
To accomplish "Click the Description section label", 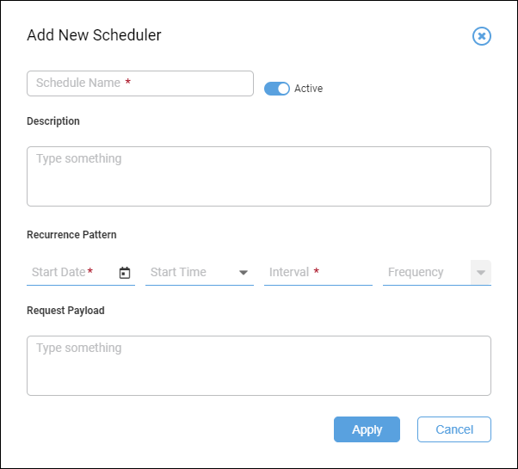I will tap(53, 121).
